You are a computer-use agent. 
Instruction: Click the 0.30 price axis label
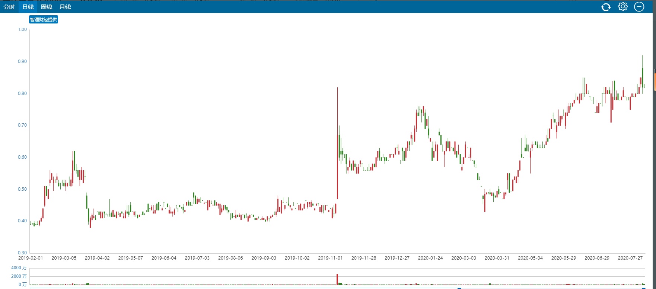22,253
